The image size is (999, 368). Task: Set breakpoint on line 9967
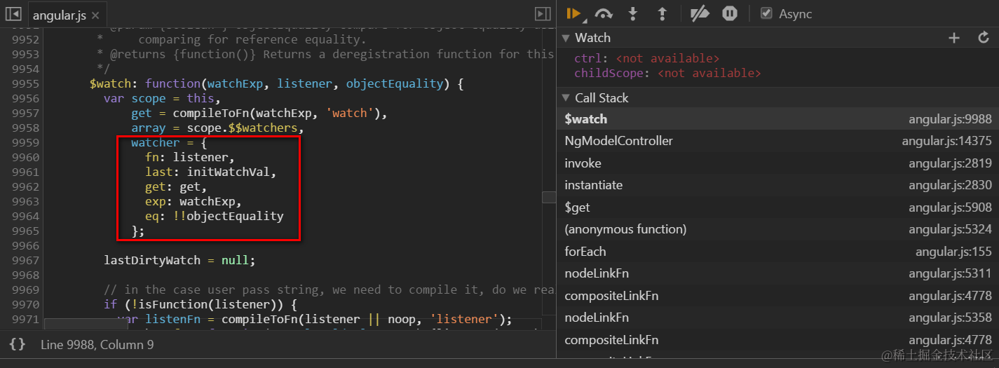pyautogui.click(x=25, y=260)
